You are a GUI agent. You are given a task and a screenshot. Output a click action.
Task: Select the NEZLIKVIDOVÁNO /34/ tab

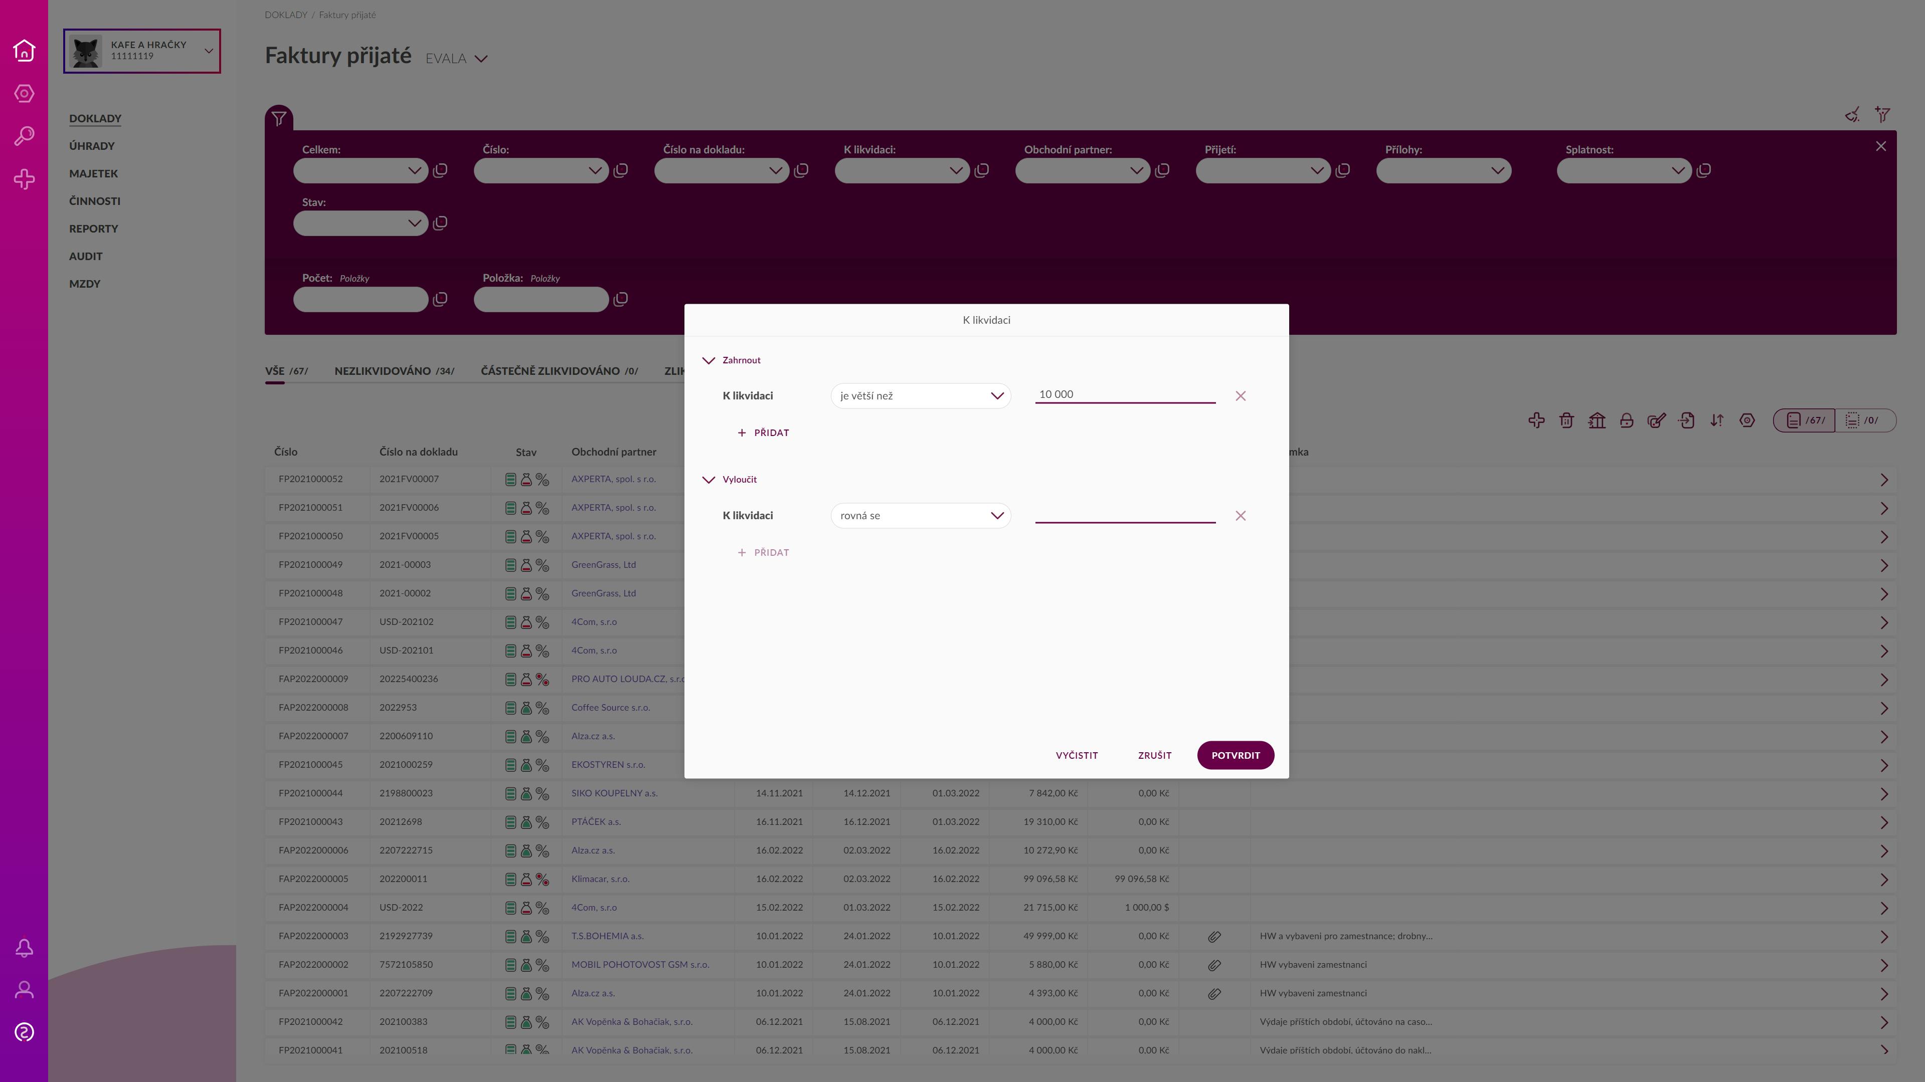[395, 370]
